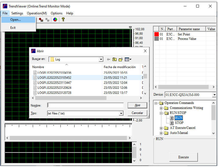
Task: Choose Open... from the File menu
Action: 18,20
